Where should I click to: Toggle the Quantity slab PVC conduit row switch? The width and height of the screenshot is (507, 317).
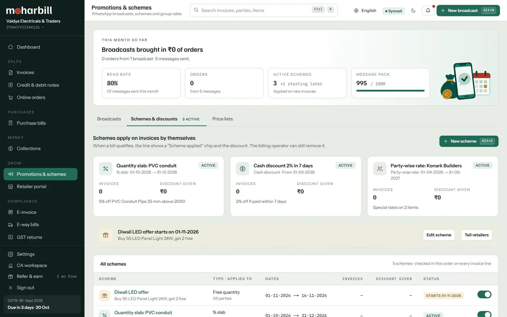click(484, 314)
